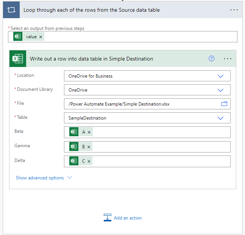Click the 'OneDrive for Business' text
The height and width of the screenshot is (235, 245).
[x=91, y=76]
